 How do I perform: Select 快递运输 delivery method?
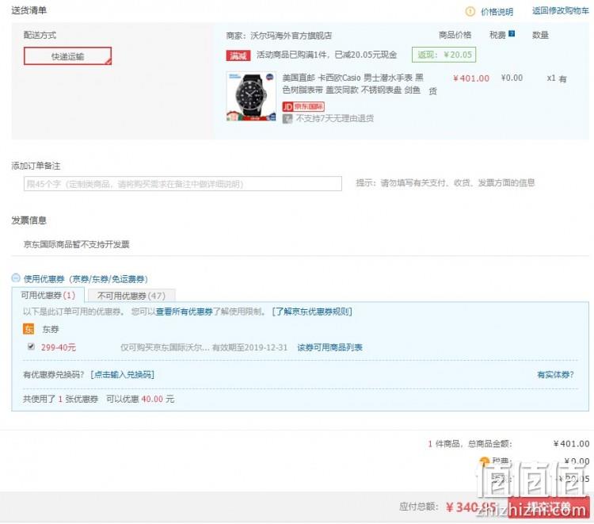(x=68, y=56)
